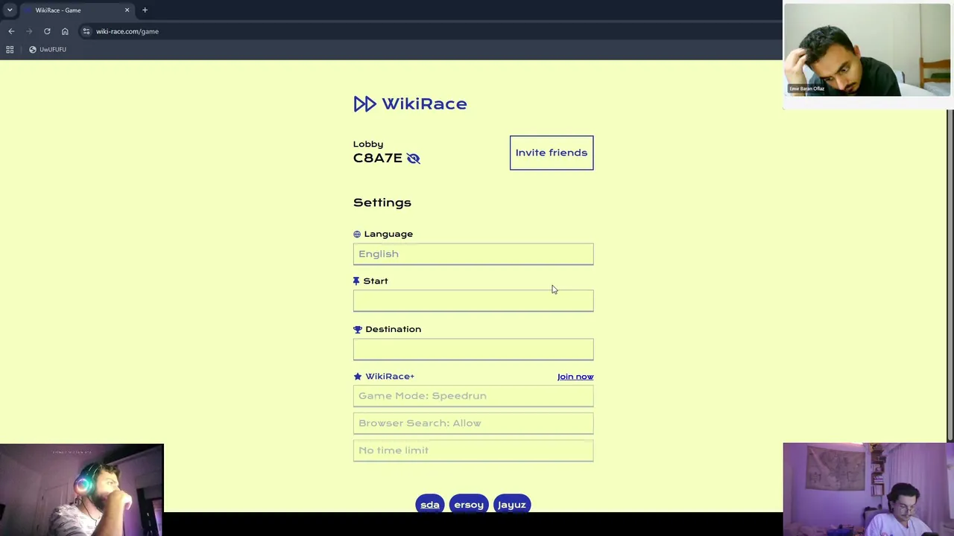Image resolution: width=954 pixels, height=536 pixels.
Task: Click the star icon next to WikiRace+
Action: pos(358,377)
